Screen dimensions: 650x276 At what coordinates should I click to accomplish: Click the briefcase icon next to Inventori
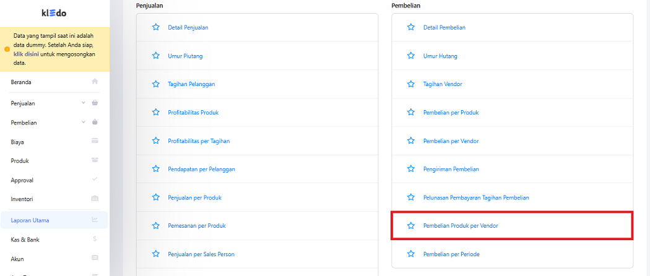(95, 199)
